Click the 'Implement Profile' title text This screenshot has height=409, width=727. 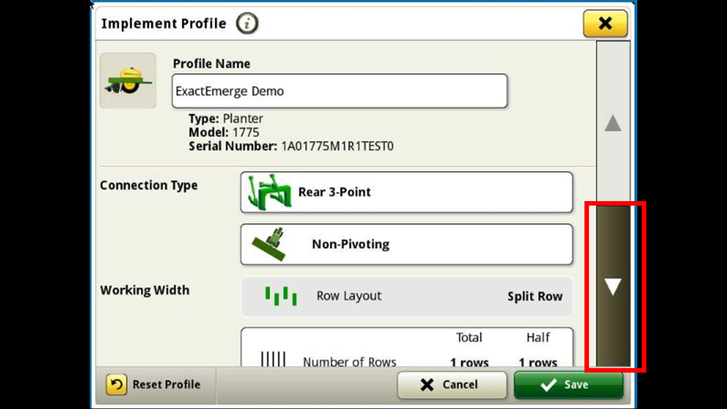click(x=164, y=24)
